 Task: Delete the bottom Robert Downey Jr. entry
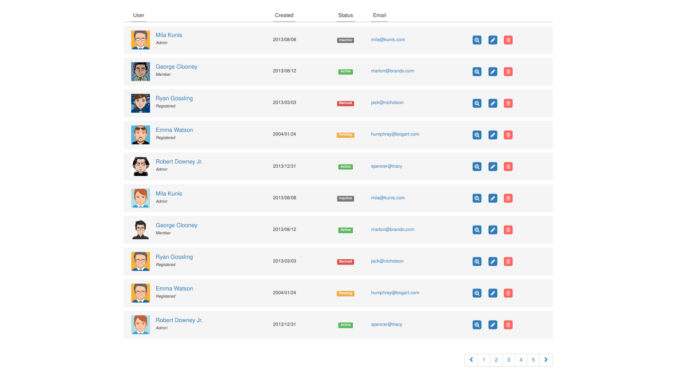pos(508,324)
